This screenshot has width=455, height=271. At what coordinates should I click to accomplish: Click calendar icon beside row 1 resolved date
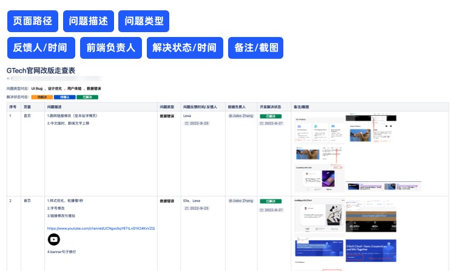coord(261,123)
